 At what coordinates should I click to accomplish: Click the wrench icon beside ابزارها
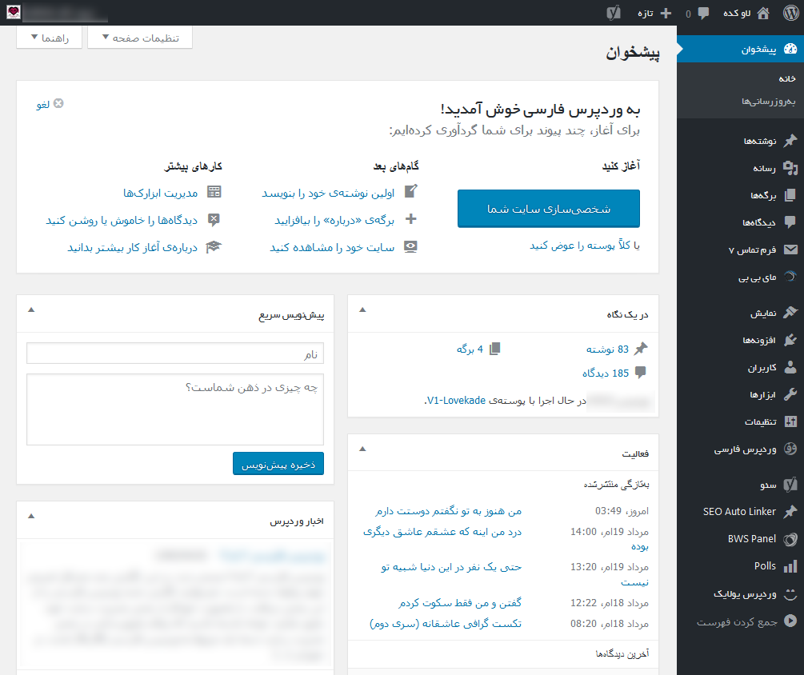790,394
